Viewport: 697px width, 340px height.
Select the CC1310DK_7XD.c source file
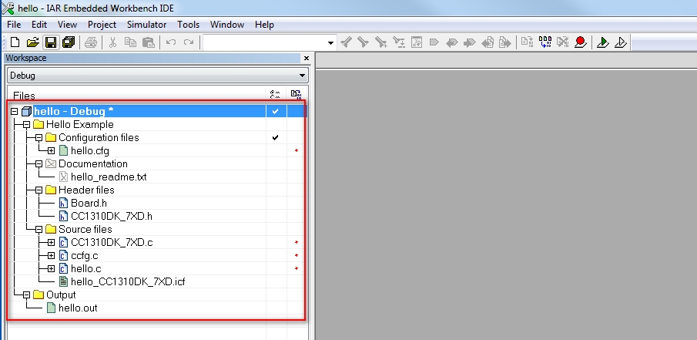pyautogui.click(x=112, y=243)
